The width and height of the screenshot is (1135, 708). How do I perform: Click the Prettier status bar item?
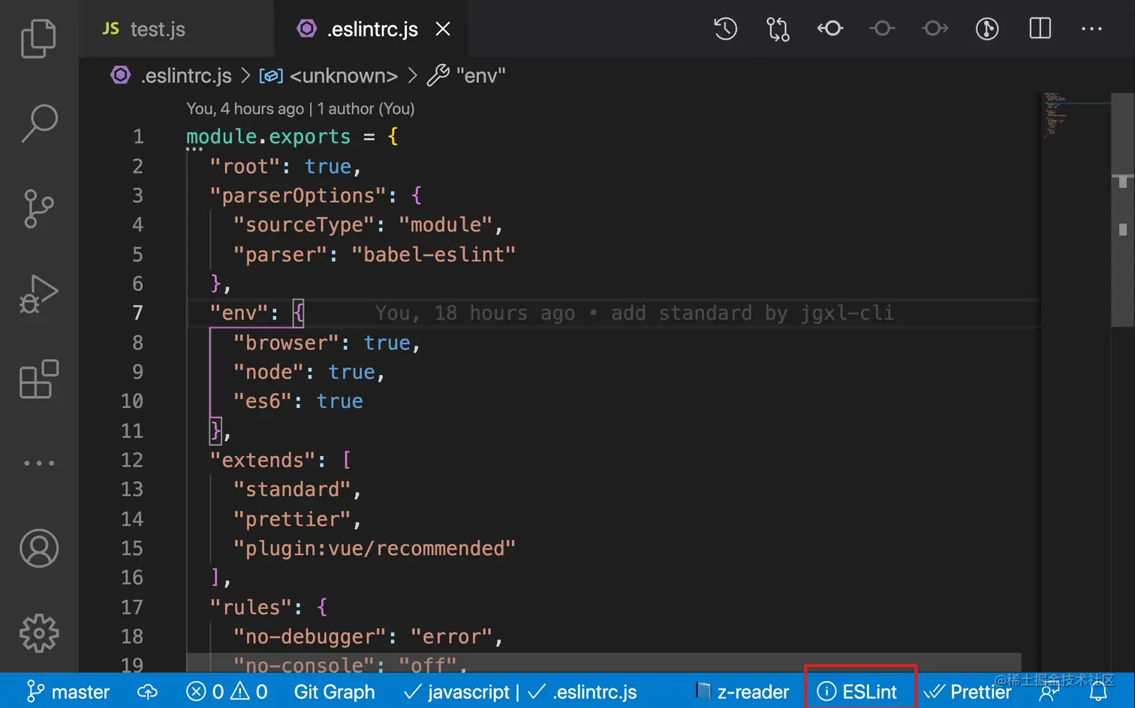click(968, 691)
